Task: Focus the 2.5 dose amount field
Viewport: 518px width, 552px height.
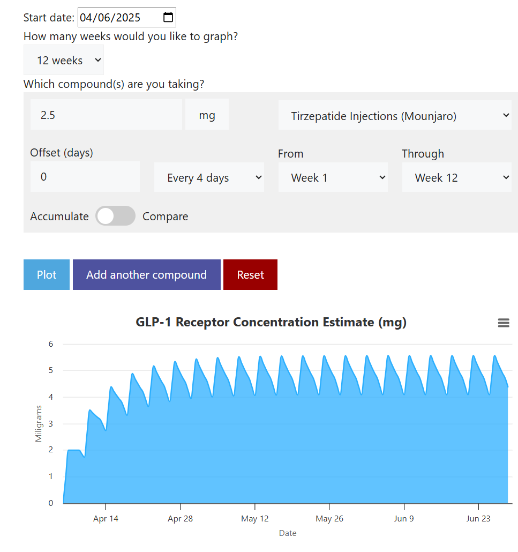Action: click(x=106, y=114)
